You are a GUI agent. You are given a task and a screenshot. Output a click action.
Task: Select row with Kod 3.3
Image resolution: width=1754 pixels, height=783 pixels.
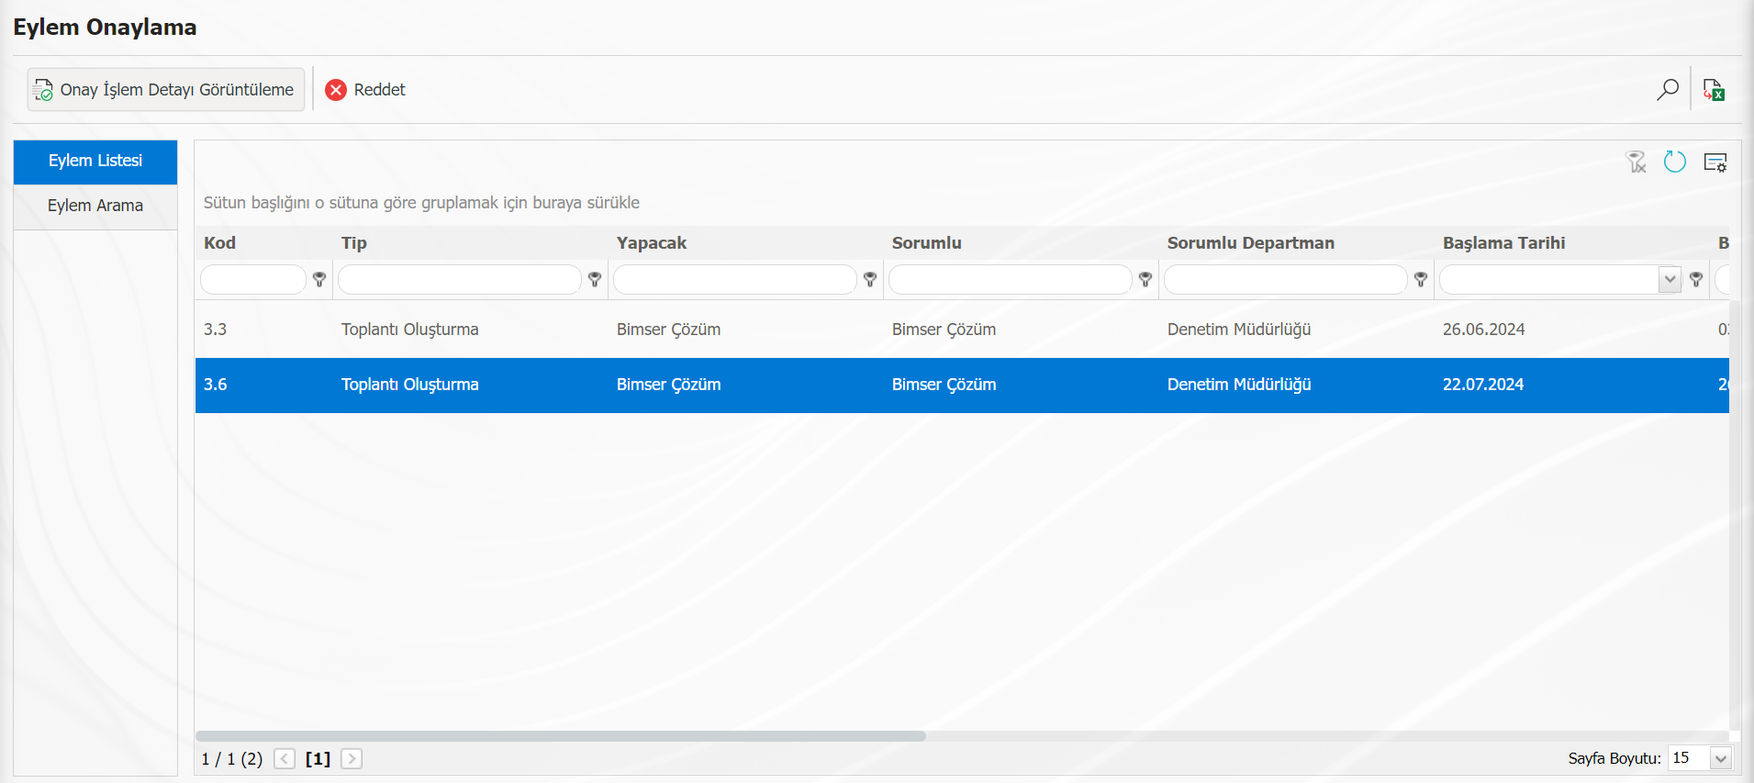pyautogui.click(x=962, y=330)
